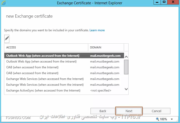Screen dimensions: 180x123
Task: Click 100% zoom level text
Action: tap(163, 119)
